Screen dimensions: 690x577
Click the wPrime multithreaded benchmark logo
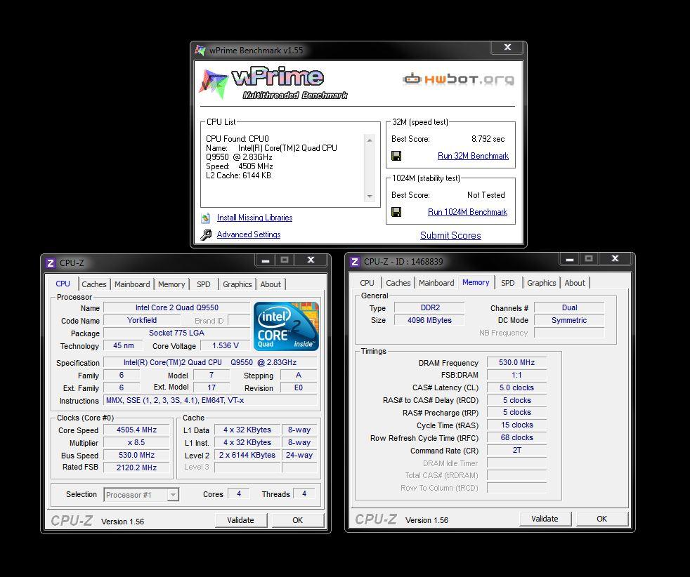275,84
